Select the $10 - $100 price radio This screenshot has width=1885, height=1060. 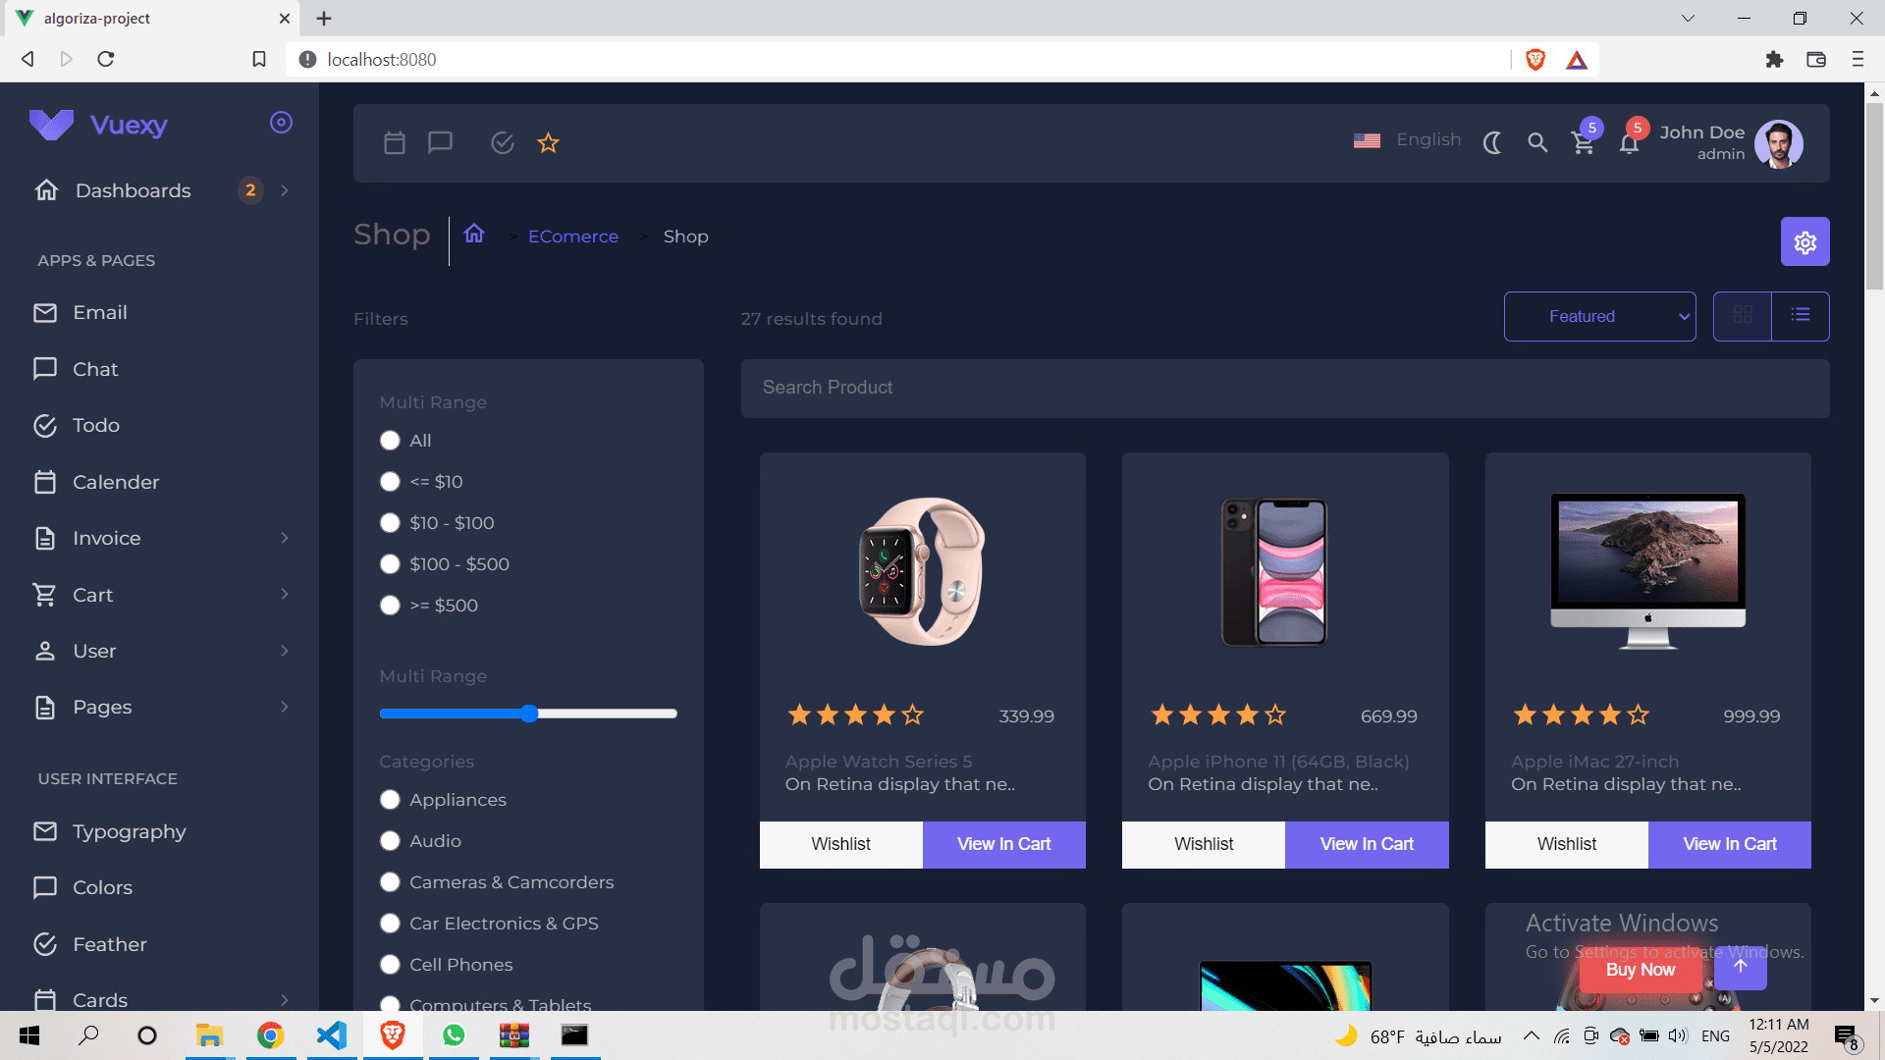(390, 523)
